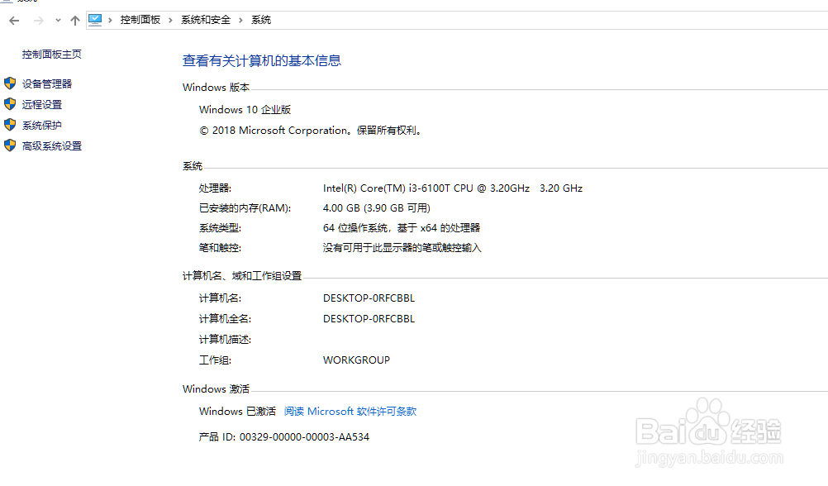Select DESKTOP-0RFCBBL next to 计算机名
Viewport: 828px width, 486px height.
click(369, 298)
